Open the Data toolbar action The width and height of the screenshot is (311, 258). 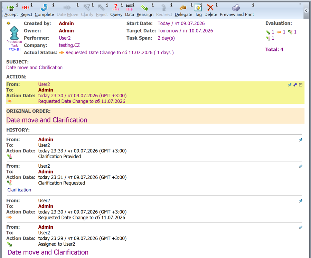click(129, 11)
